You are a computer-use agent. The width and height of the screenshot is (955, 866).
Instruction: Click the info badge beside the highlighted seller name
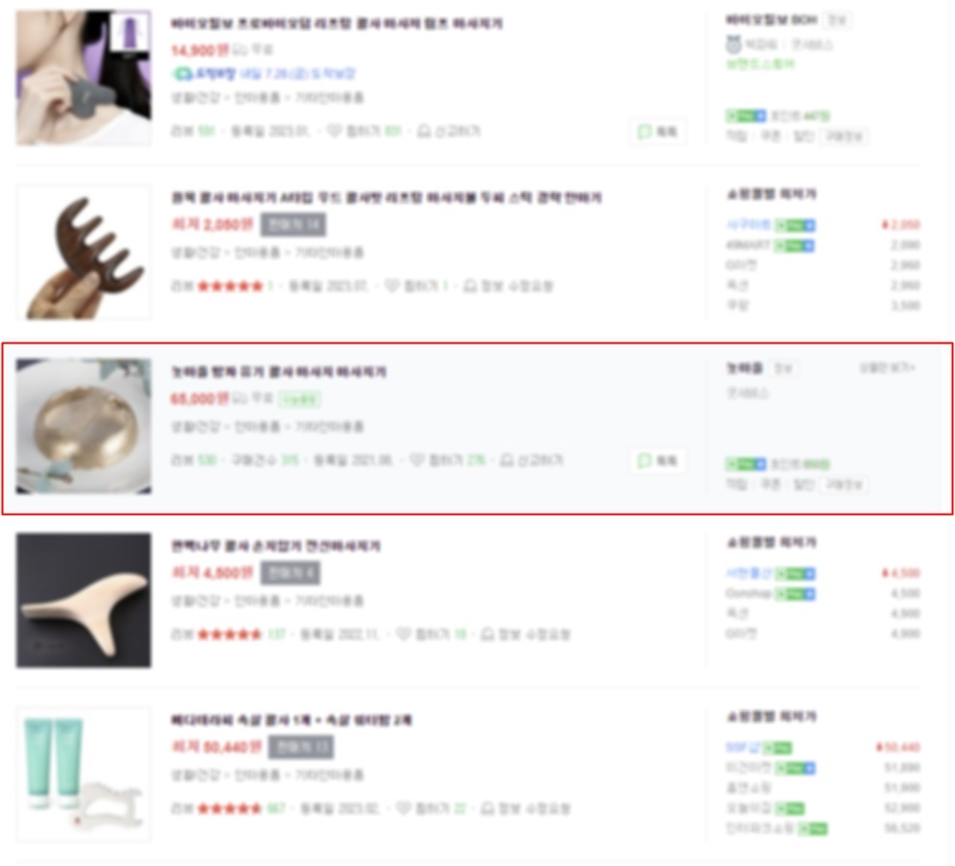783,369
